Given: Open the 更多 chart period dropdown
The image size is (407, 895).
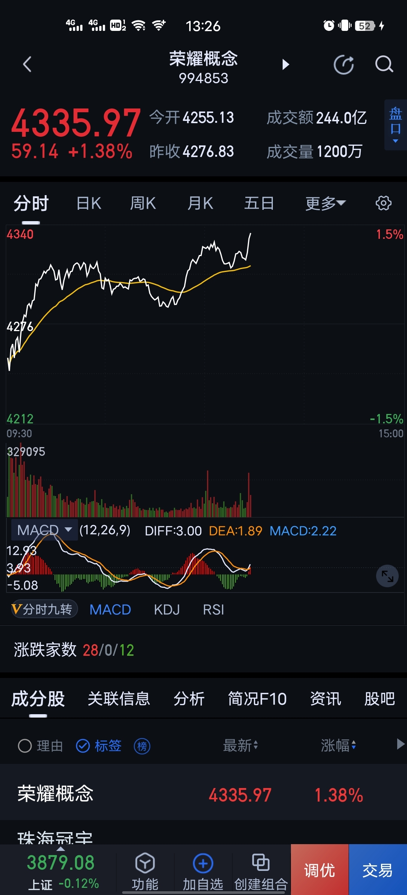Looking at the screenshot, I should pyautogui.click(x=326, y=203).
